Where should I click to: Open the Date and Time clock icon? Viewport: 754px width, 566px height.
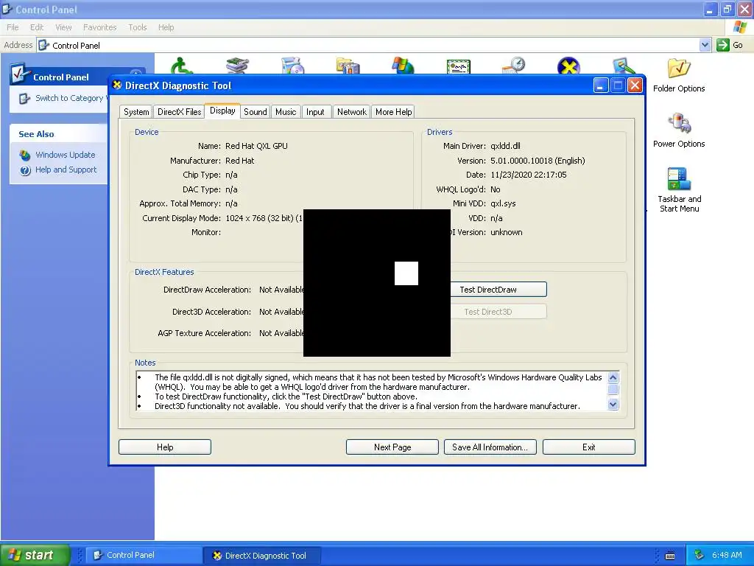point(513,66)
